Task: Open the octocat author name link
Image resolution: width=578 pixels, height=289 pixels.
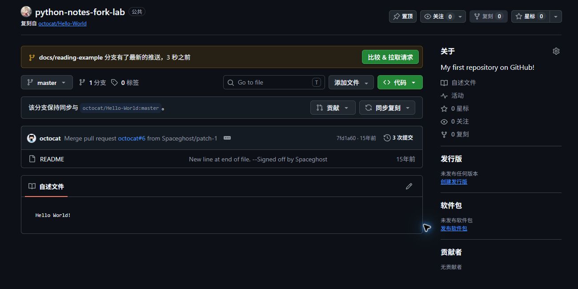Action: coord(50,138)
